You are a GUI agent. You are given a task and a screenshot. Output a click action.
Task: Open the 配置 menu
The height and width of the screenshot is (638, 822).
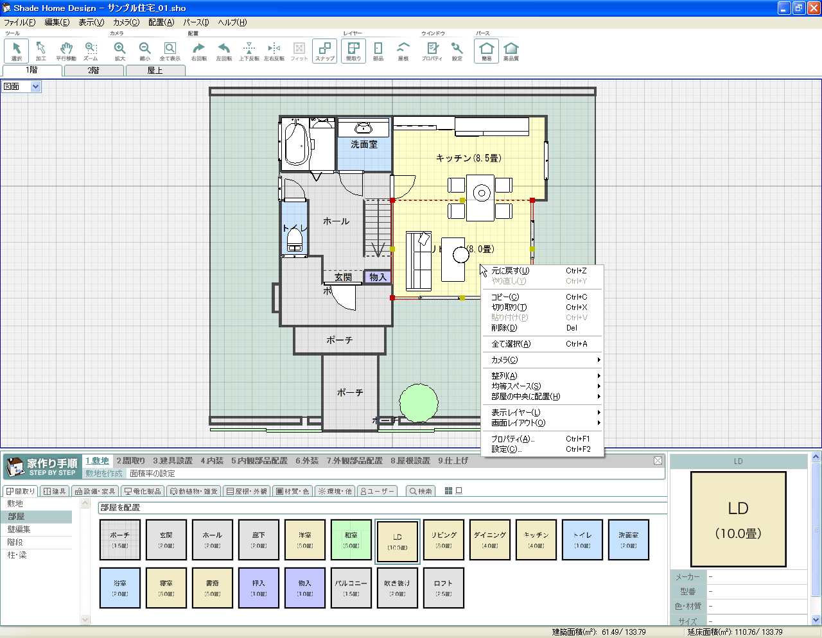coord(161,22)
